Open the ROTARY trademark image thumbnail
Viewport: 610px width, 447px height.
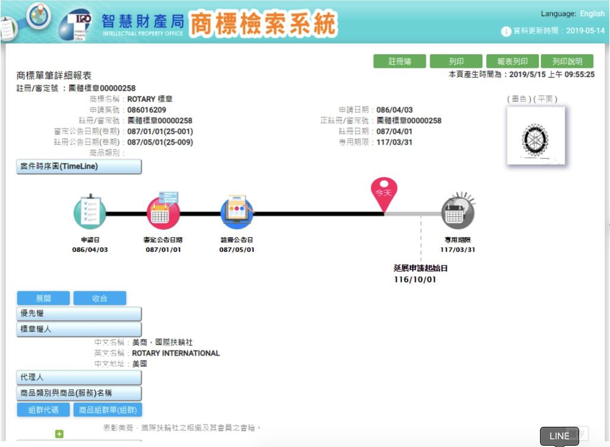coord(536,135)
